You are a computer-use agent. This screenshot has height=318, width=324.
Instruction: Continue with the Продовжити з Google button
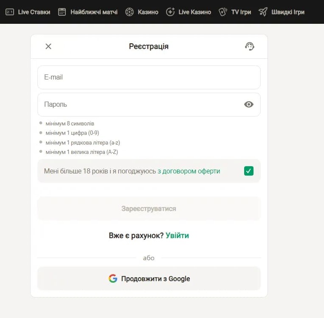(149, 279)
